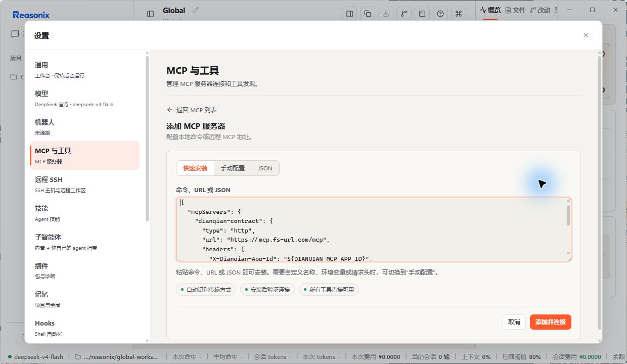Screen dimensions: 627x364
Task: Open 子智能体 settings section
Action: (x=84, y=242)
